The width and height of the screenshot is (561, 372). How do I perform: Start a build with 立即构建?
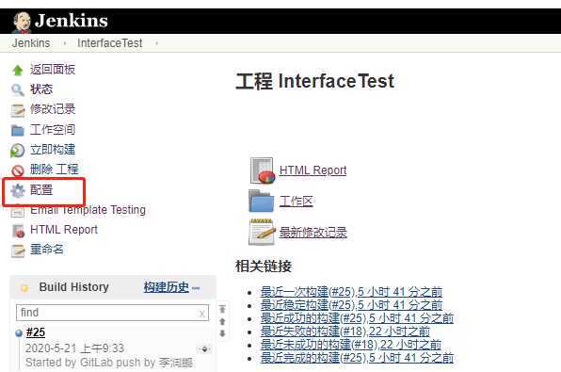tap(53, 150)
